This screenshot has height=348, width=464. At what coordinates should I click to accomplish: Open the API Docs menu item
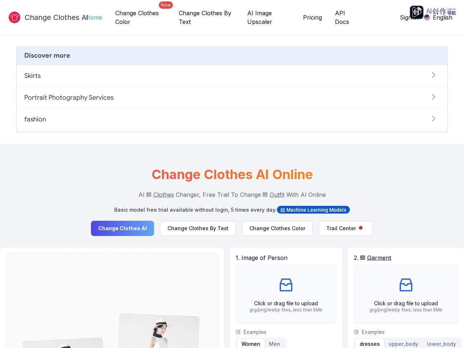click(x=342, y=17)
